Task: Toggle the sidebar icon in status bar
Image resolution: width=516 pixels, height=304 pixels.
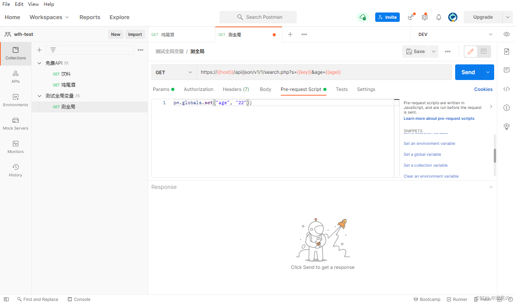Action: [6, 299]
